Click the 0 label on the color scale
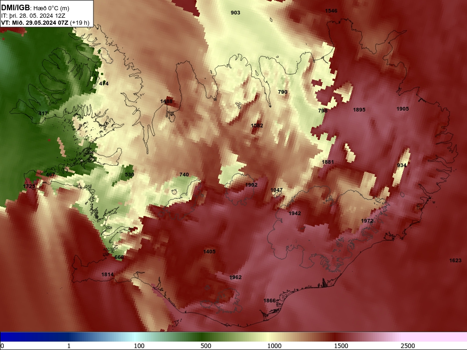The height and width of the screenshot is (350, 467). 2,346
